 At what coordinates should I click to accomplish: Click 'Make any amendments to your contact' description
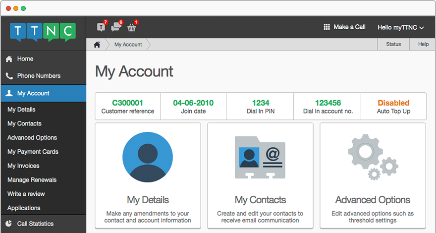pyautogui.click(x=148, y=217)
